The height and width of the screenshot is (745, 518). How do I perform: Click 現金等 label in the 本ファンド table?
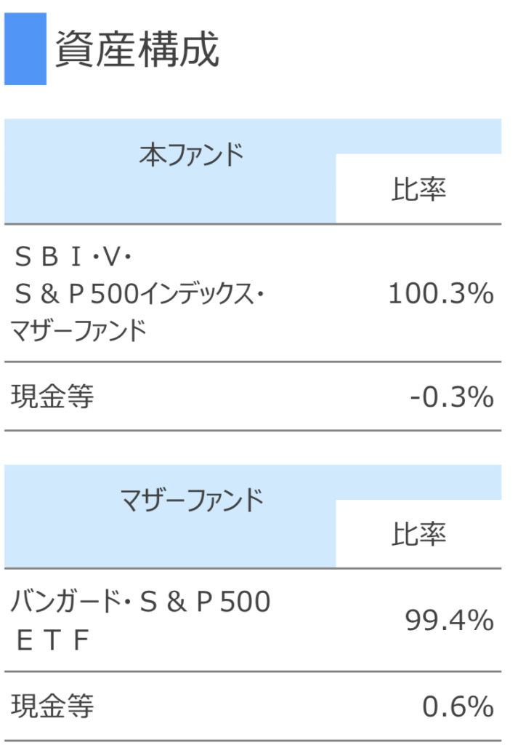(52, 397)
